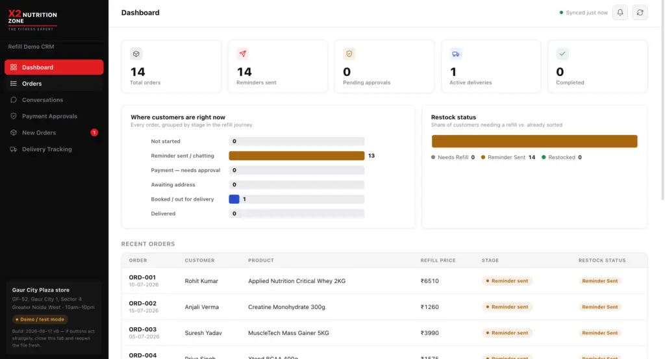This screenshot has width=665, height=359.
Task: Open the Dashboard menu item
Action: [x=54, y=67]
